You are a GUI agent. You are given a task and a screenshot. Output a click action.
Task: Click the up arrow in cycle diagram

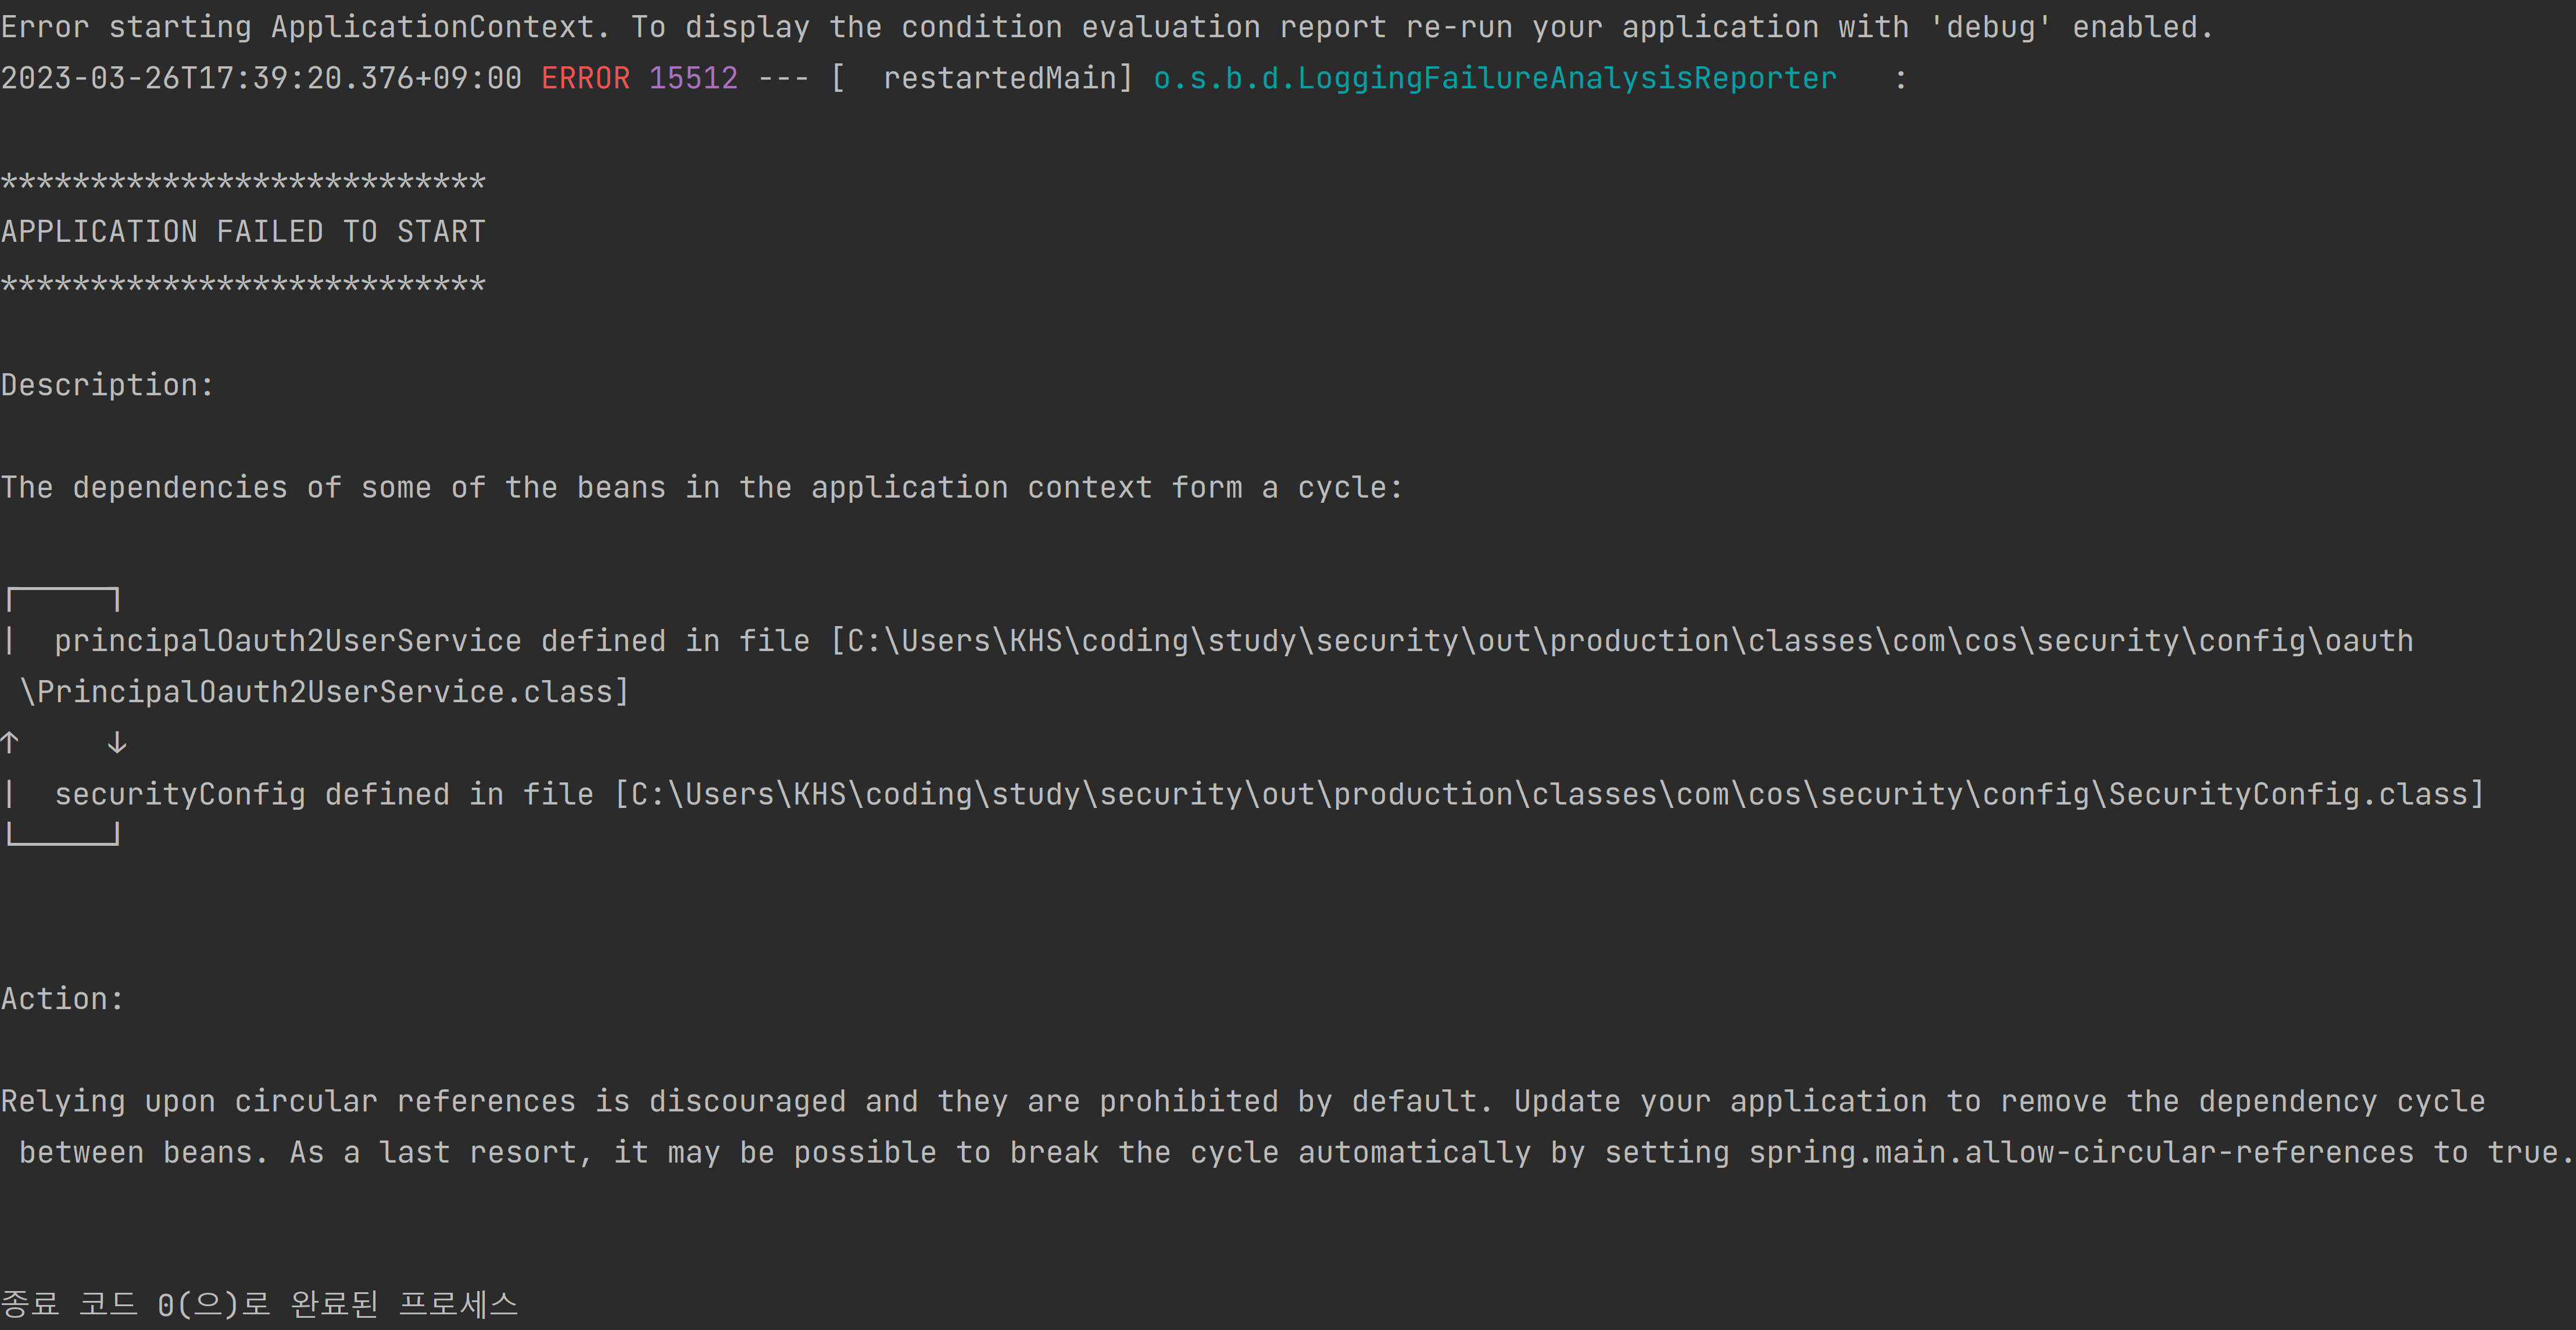[x=10, y=742]
